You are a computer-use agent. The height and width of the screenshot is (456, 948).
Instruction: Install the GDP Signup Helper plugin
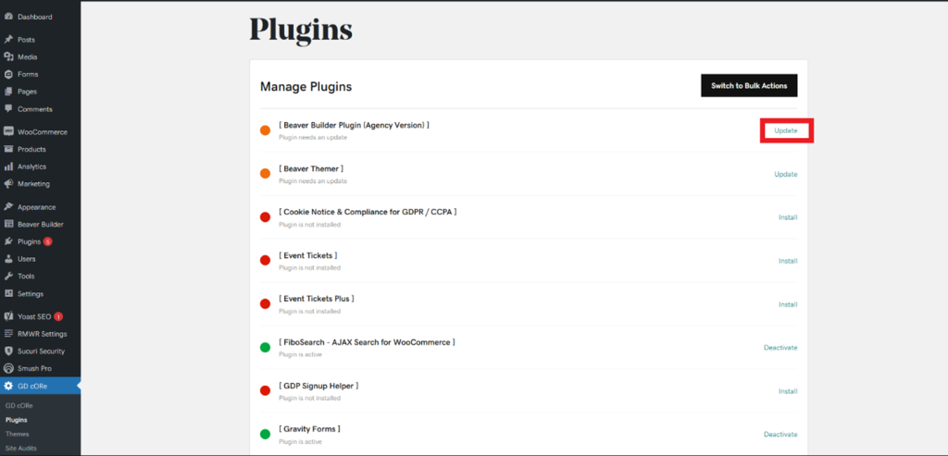pos(788,391)
